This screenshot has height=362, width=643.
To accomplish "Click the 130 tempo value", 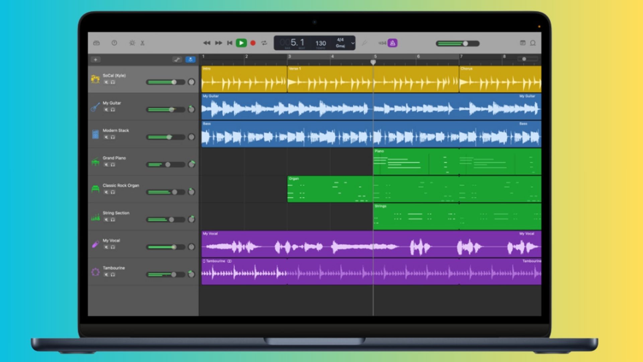I will [x=320, y=43].
